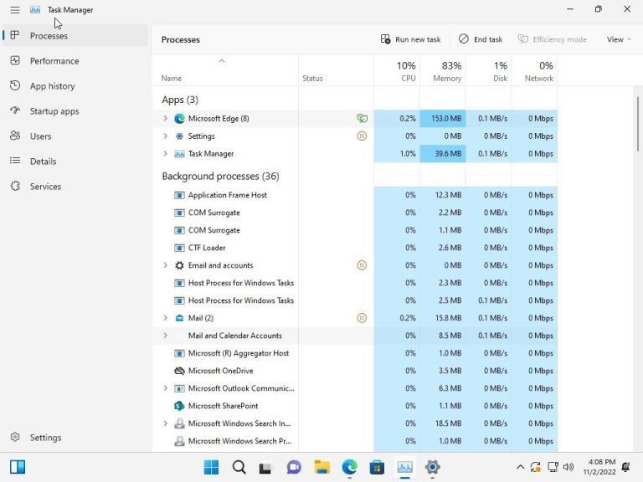Expand the Task Manager app row

click(x=165, y=154)
